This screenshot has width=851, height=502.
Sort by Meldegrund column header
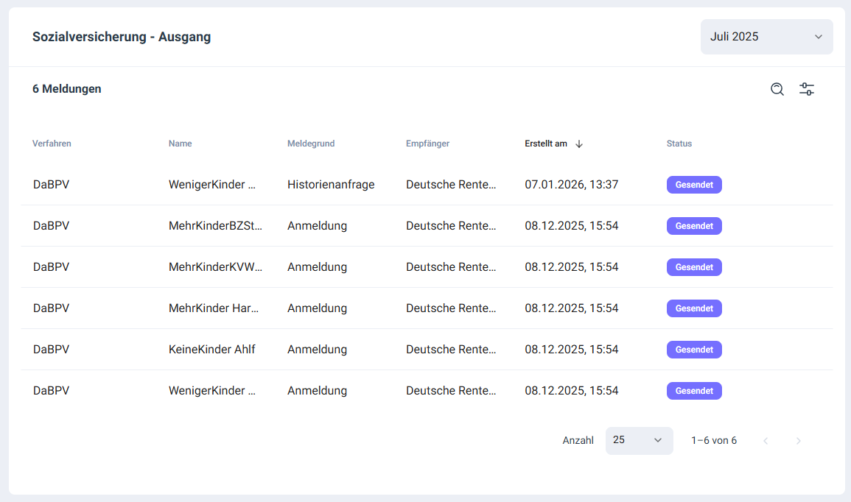click(x=311, y=144)
